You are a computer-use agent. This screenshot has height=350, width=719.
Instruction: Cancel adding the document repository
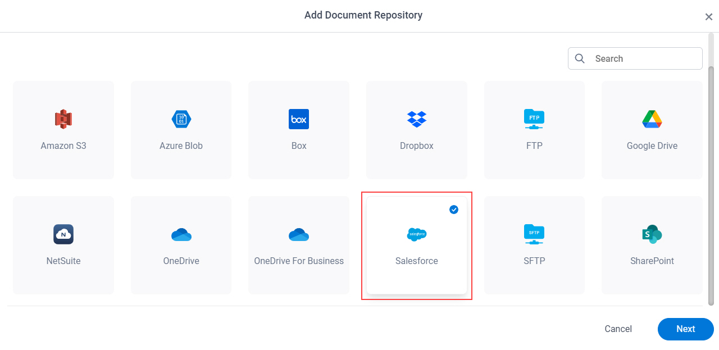tap(618, 329)
